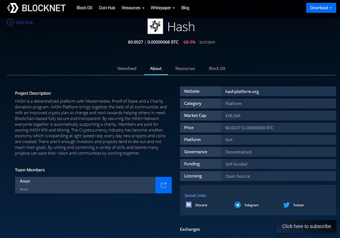Viewport: 340px width, 238px height.
Task: Select the About tab
Action: [156, 69]
